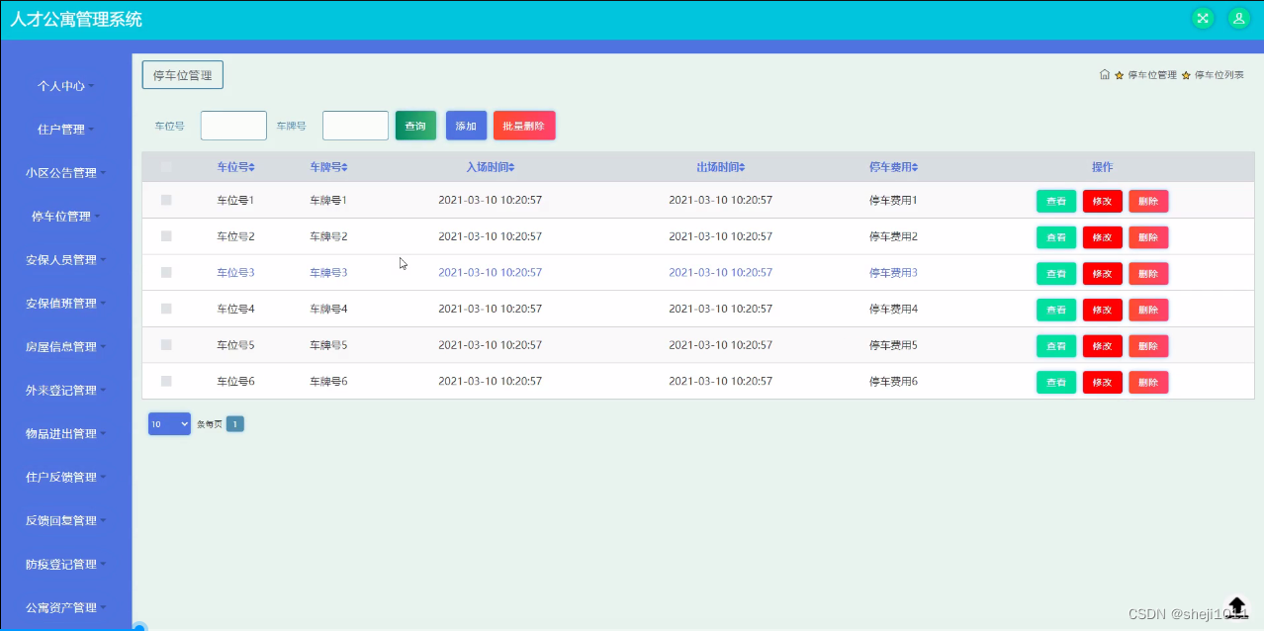1264x631 pixels.
Task: Click 修改 button for row 车位号2
Action: pyautogui.click(x=1102, y=236)
